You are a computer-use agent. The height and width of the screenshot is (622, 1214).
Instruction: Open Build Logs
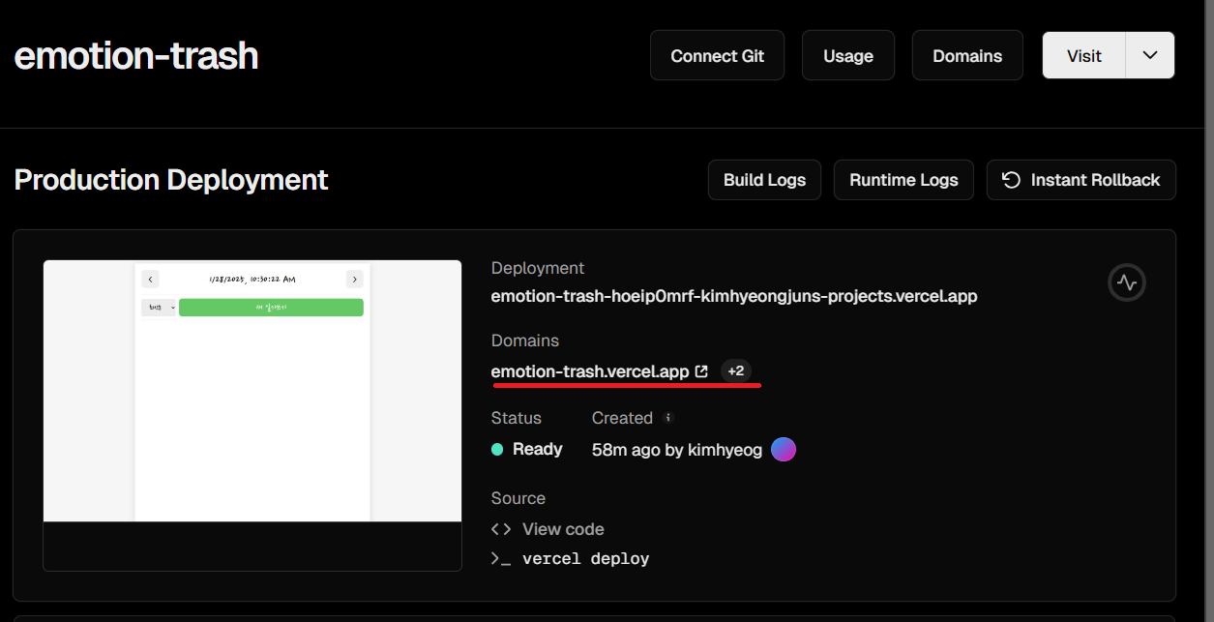point(764,180)
